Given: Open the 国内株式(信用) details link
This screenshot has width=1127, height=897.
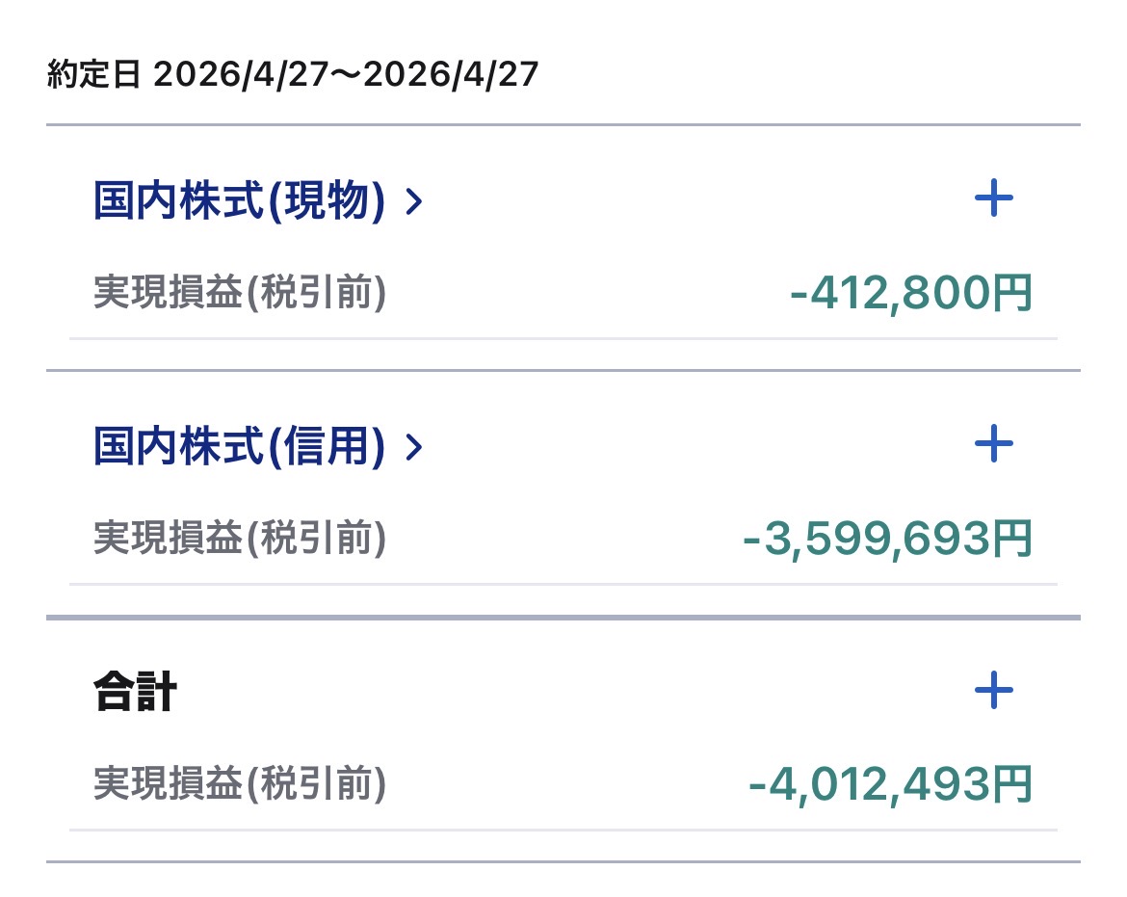Looking at the screenshot, I should click(240, 447).
